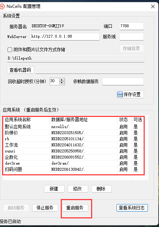Screen dimensions: 159x227
Task: Click the 服务已启动 status bar text
Action: [10, 222]
